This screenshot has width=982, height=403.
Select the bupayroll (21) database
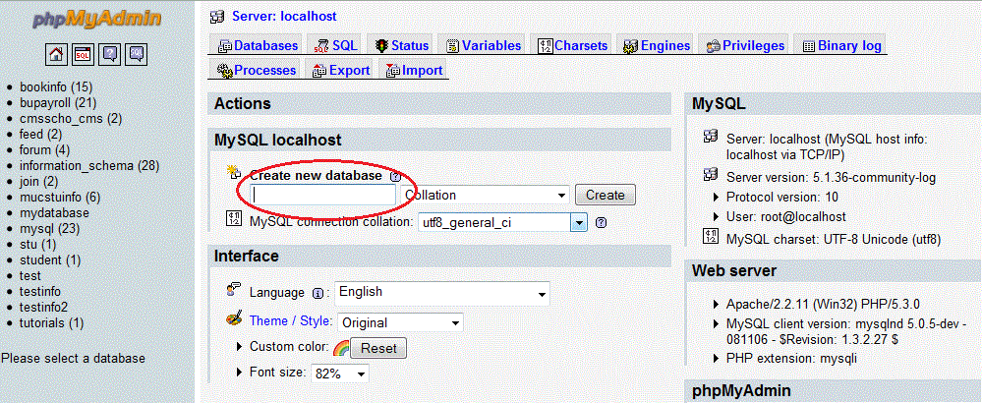point(58,102)
